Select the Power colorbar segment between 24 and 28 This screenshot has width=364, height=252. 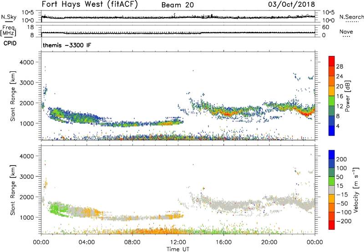tap(332, 71)
